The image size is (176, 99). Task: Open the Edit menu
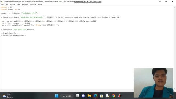coord(7,5)
